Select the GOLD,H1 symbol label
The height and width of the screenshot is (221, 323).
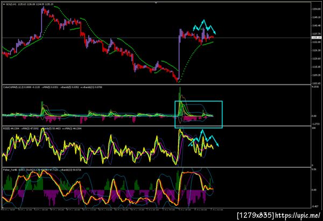11,4
